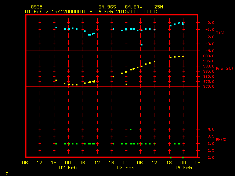
Task: Click the isolated cyan temperature point near -3.0
Action: click(142, 45)
